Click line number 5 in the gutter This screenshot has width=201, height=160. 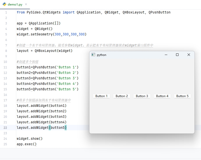click(6, 34)
